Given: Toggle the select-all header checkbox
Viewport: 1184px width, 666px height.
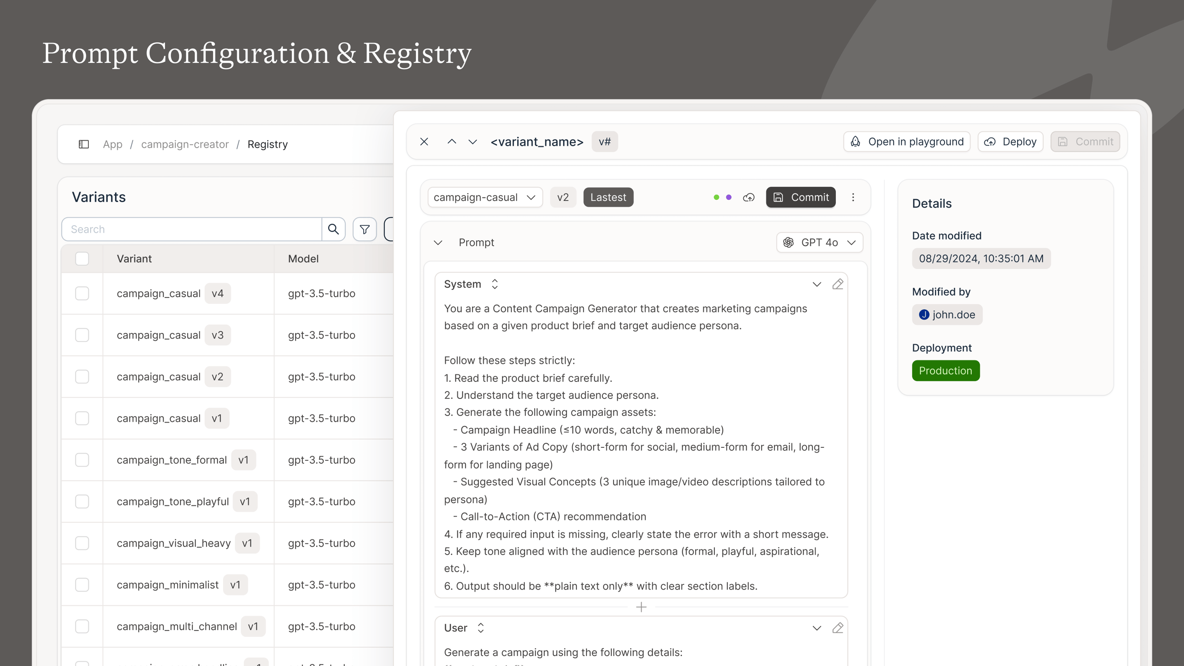Looking at the screenshot, I should click(82, 258).
